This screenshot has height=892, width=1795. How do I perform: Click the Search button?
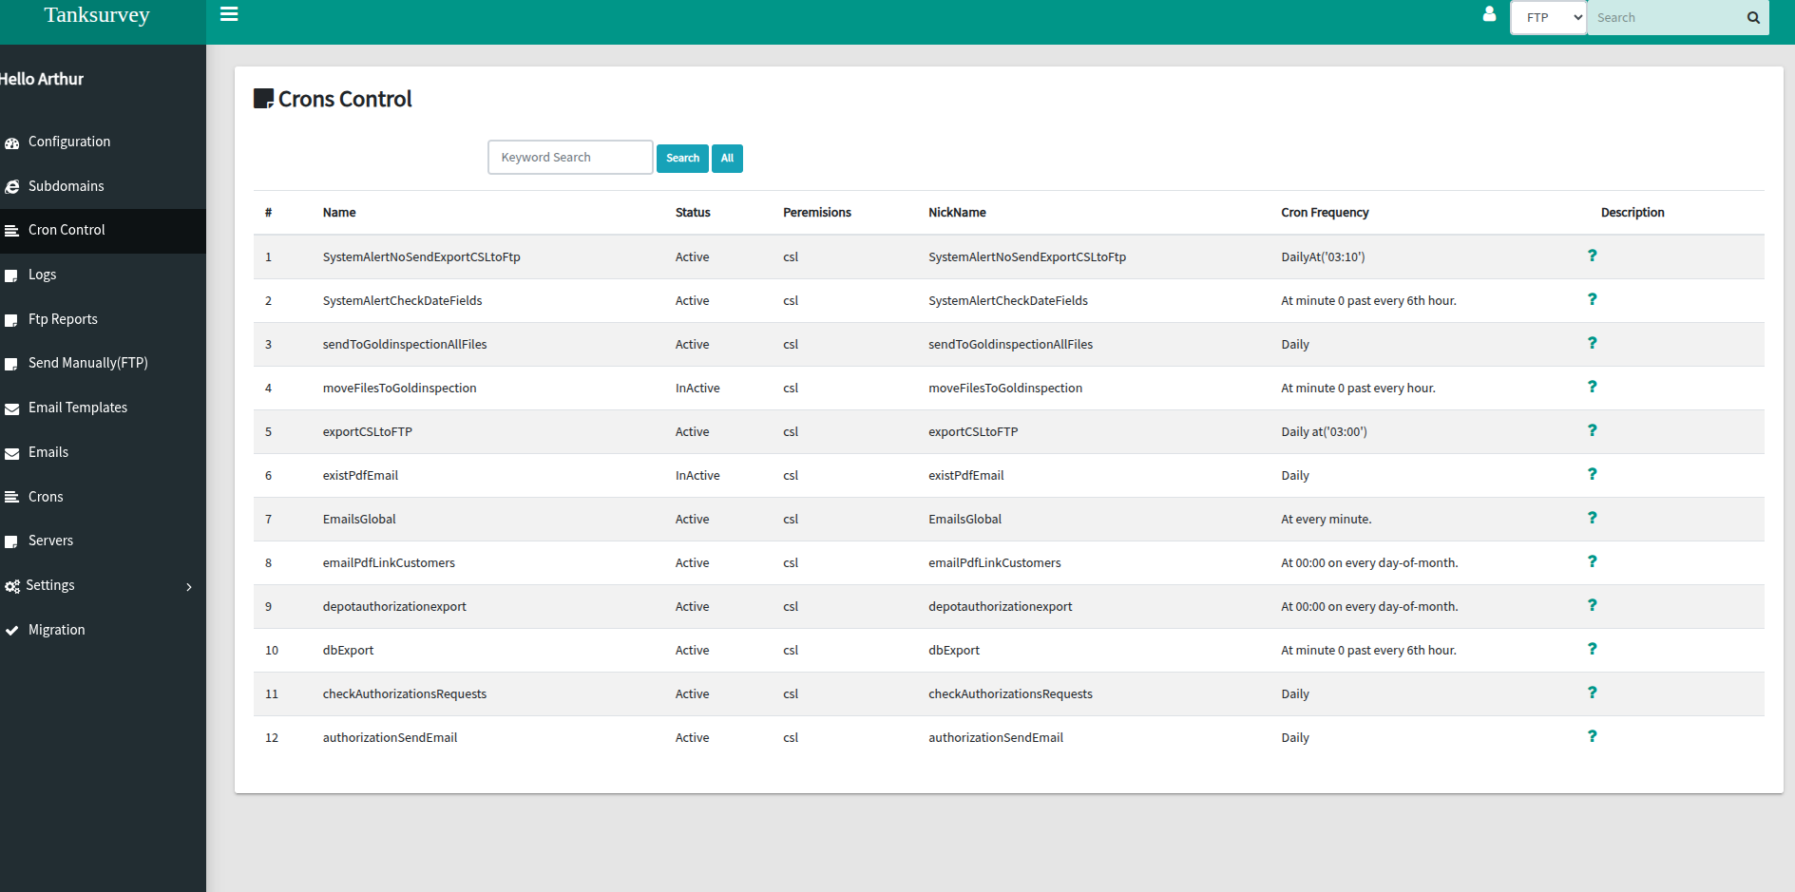[682, 158]
